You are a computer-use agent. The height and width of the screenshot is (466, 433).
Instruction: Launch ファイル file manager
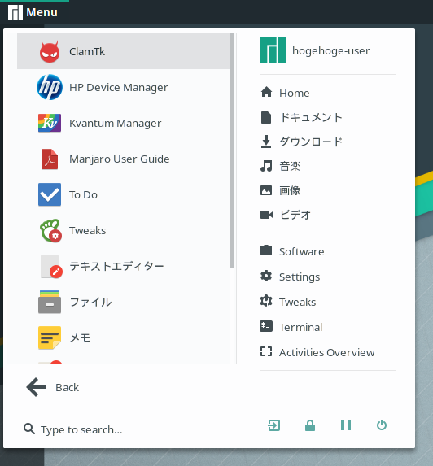point(123,303)
